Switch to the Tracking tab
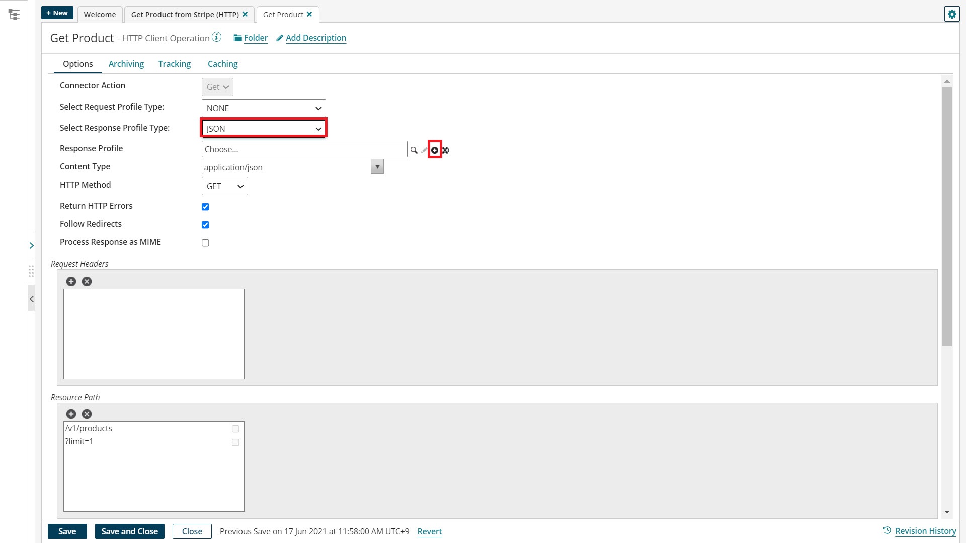The width and height of the screenshot is (966, 543). click(x=174, y=64)
